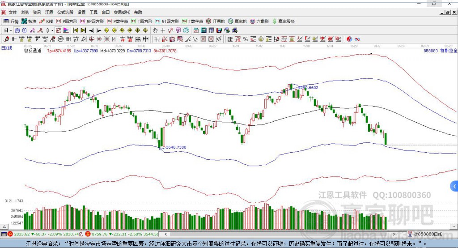458x248 pixels.
Task: Open the candlestick style dropdown arrow
Action: pyautogui.click(x=52, y=30)
